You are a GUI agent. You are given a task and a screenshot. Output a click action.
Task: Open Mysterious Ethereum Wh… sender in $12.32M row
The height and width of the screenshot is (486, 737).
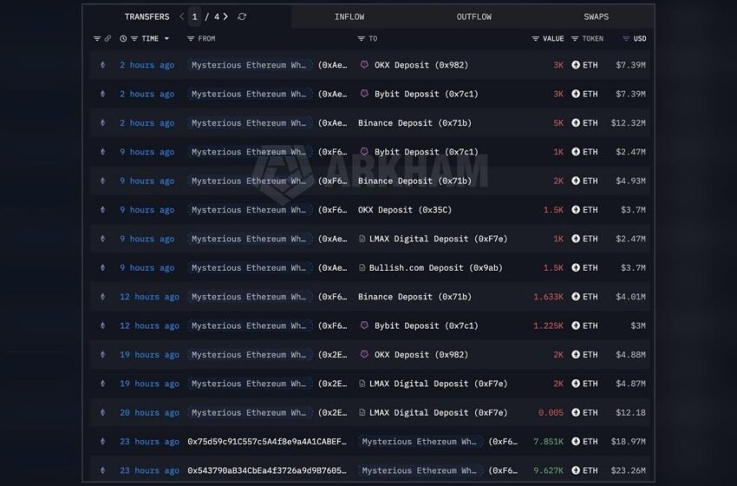click(249, 122)
